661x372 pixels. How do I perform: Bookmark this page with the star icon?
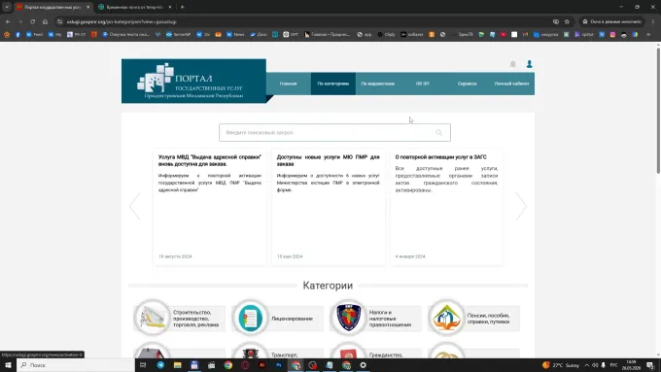pos(567,21)
